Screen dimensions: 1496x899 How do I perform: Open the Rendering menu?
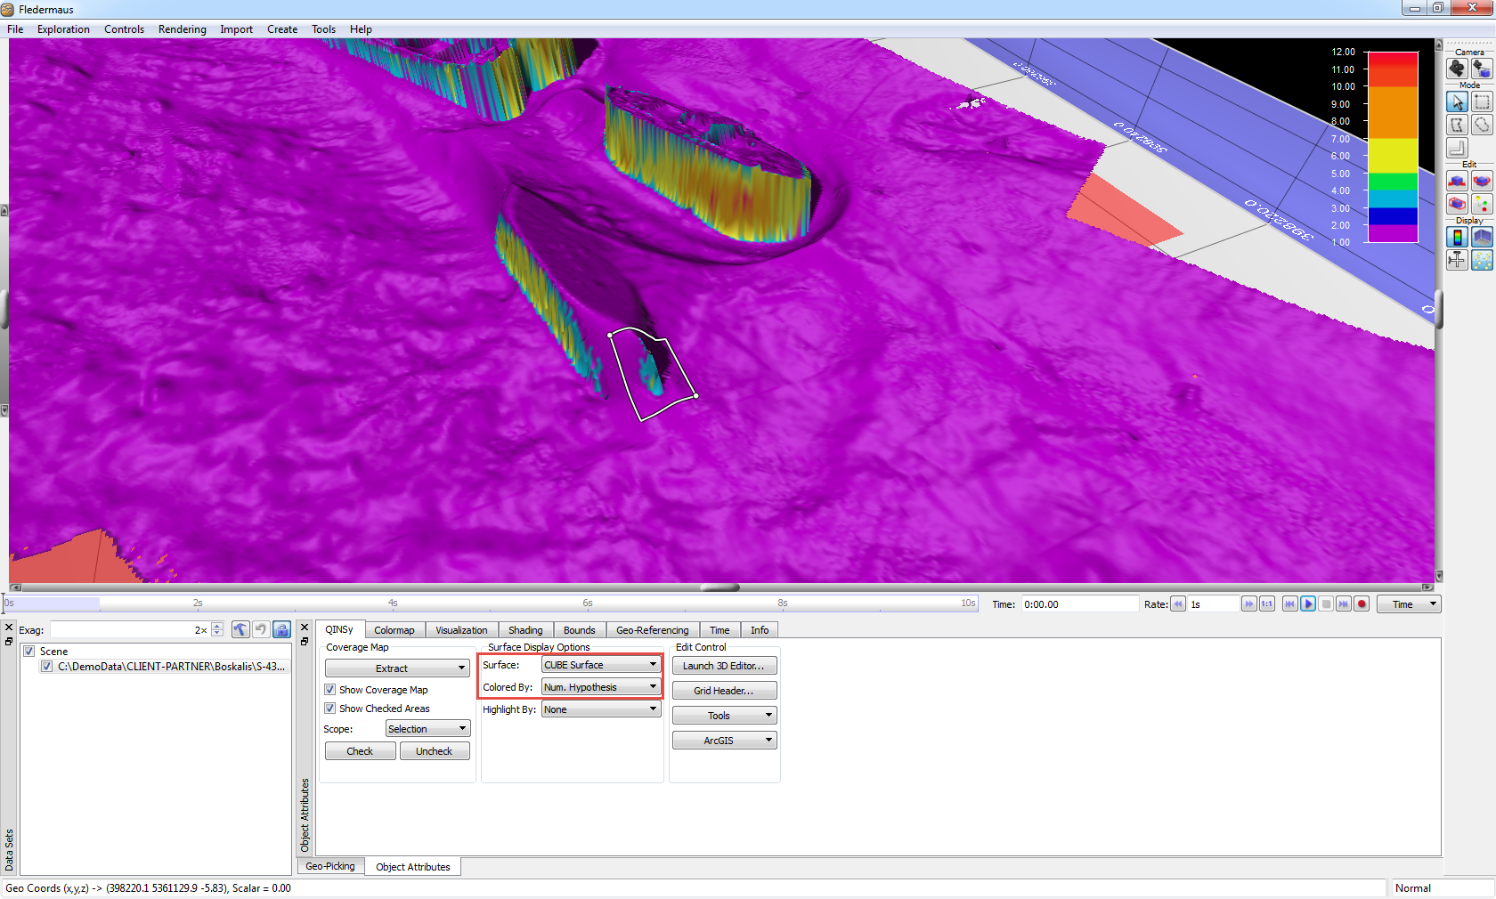[182, 29]
